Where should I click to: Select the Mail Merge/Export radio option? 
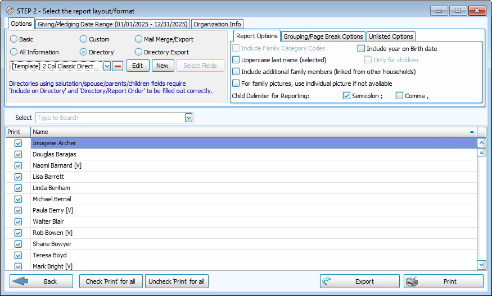139,39
